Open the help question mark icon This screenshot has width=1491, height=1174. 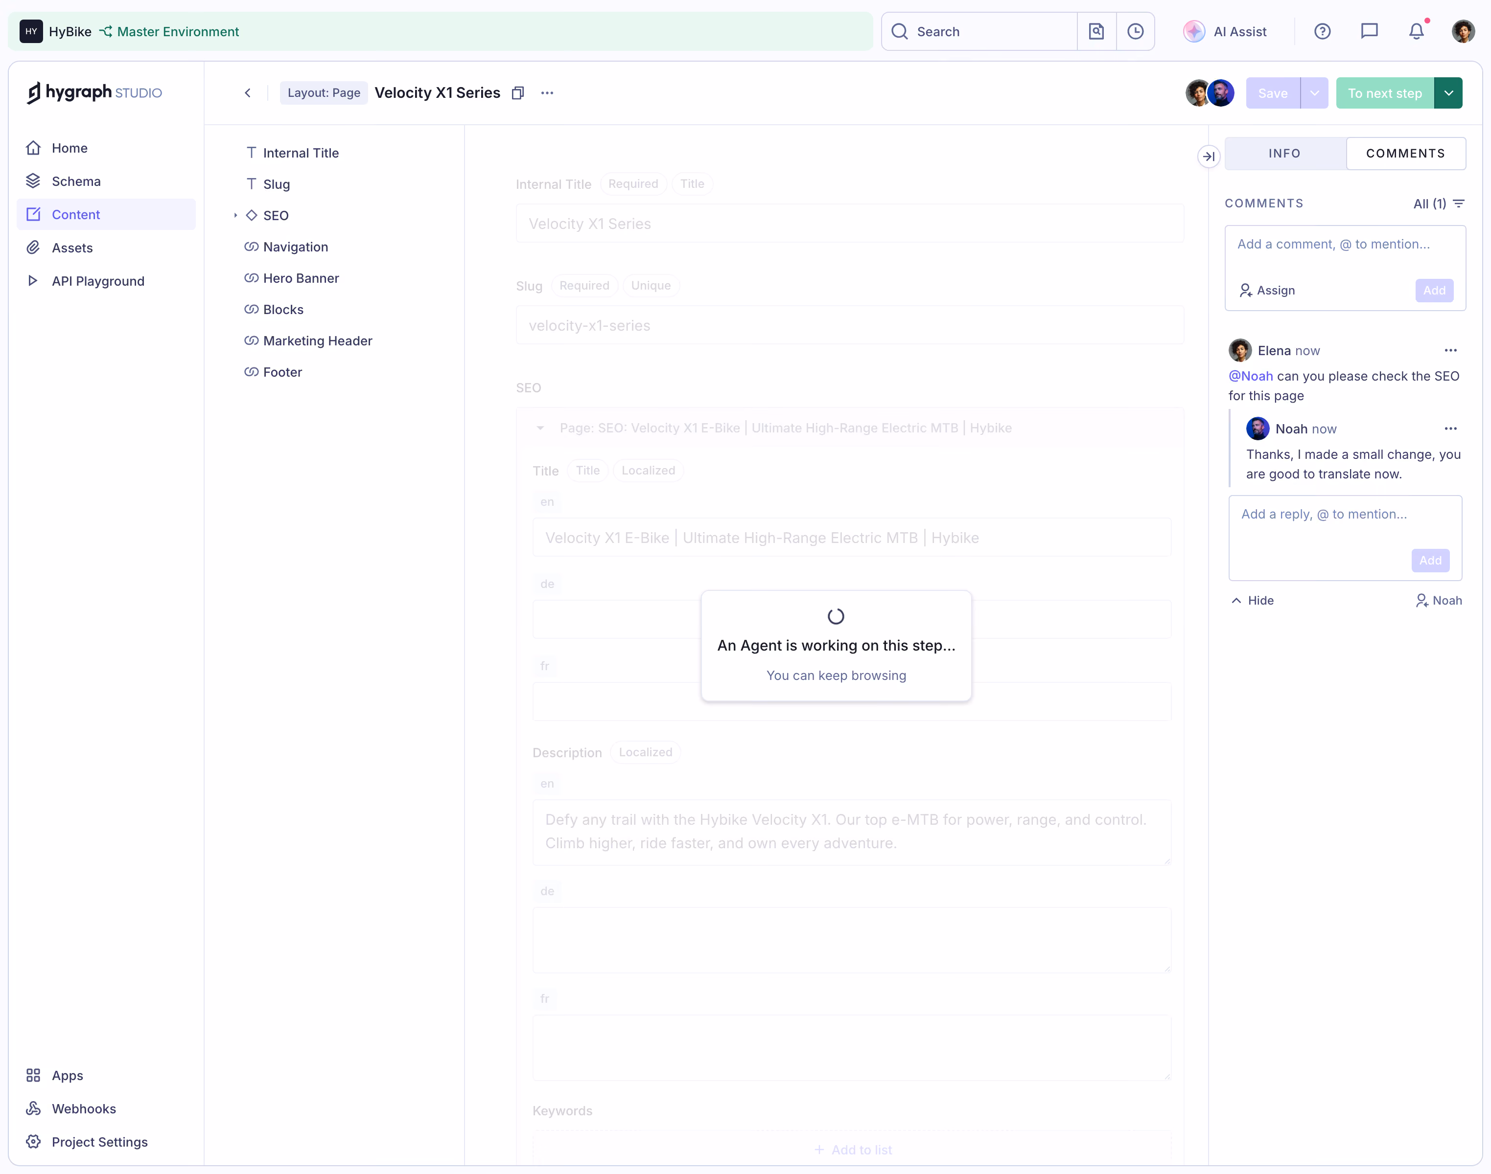pyautogui.click(x=1322, y=32)
